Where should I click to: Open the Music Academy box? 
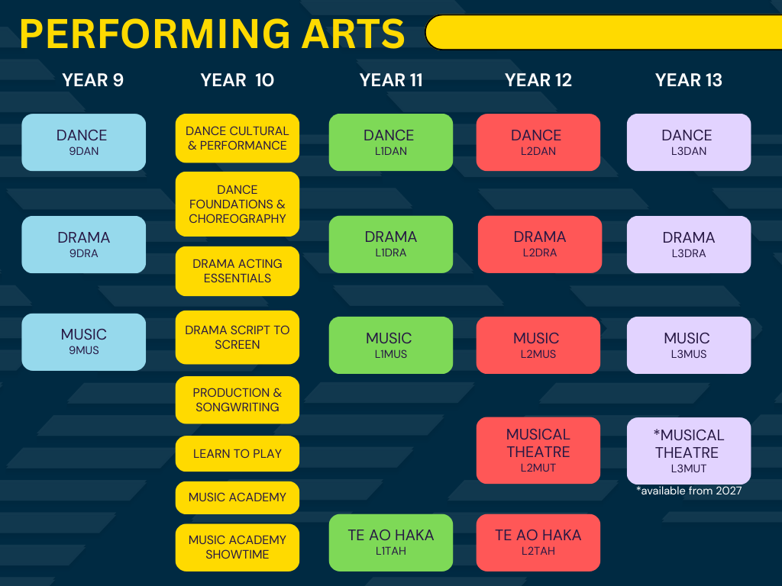click(x=237, y=497)
